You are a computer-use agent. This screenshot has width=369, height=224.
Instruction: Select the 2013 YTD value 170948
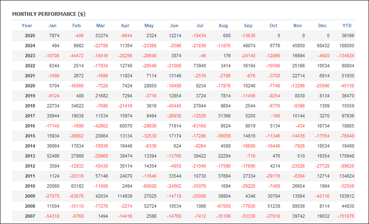(346, 156)
